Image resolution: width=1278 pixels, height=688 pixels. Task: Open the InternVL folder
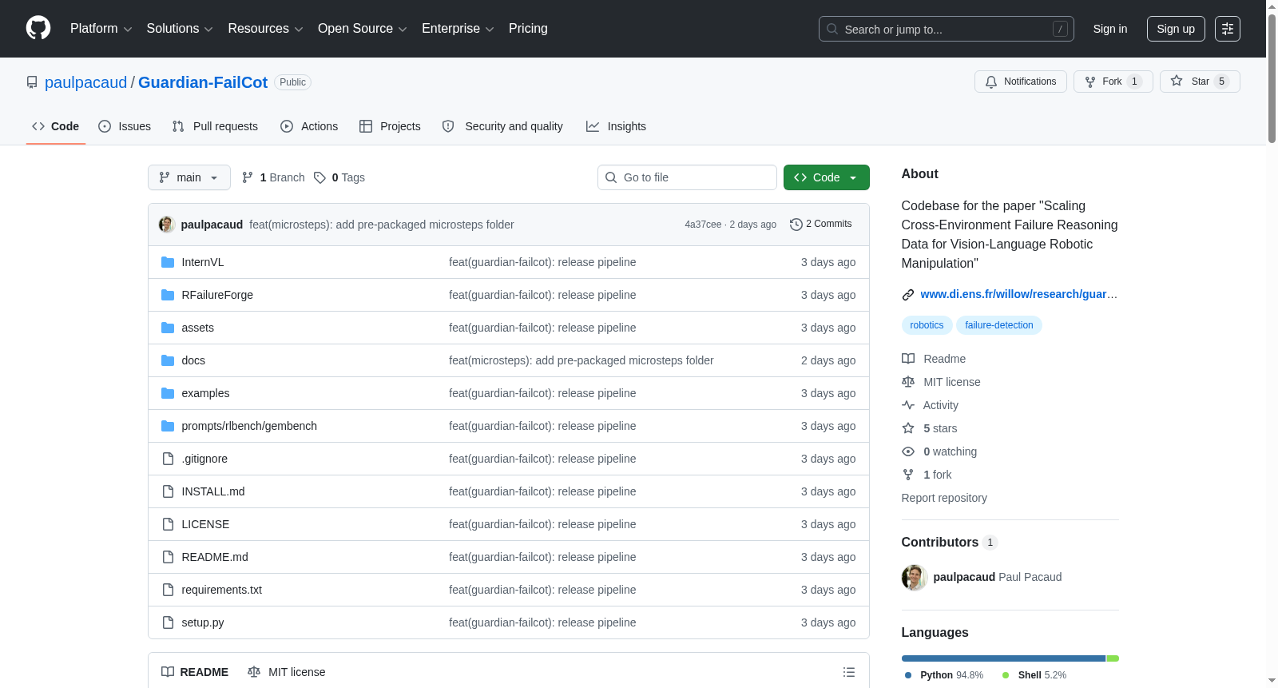point(203,262)
